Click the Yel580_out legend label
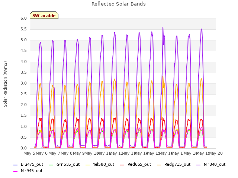238x178 pixels. point(103,164)
